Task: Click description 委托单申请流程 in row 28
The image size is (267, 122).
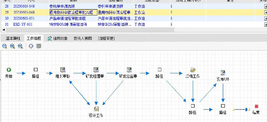Action: (x=110, y=7)
